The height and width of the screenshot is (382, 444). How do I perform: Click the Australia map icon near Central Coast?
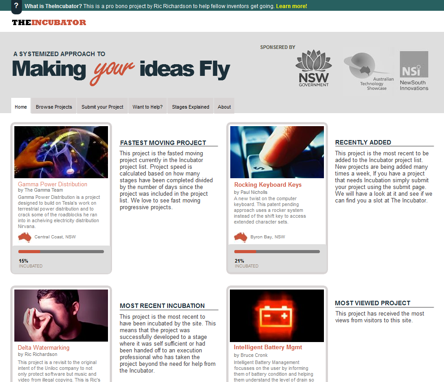[25, 237]
